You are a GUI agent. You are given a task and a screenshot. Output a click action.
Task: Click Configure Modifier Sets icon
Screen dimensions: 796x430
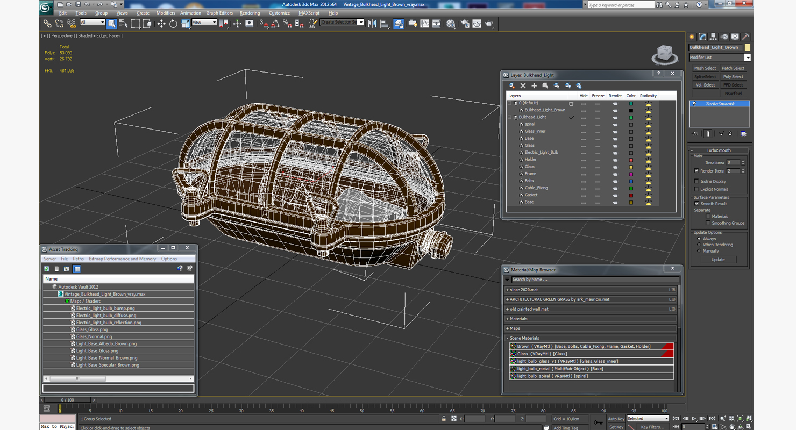pos(743,133)
